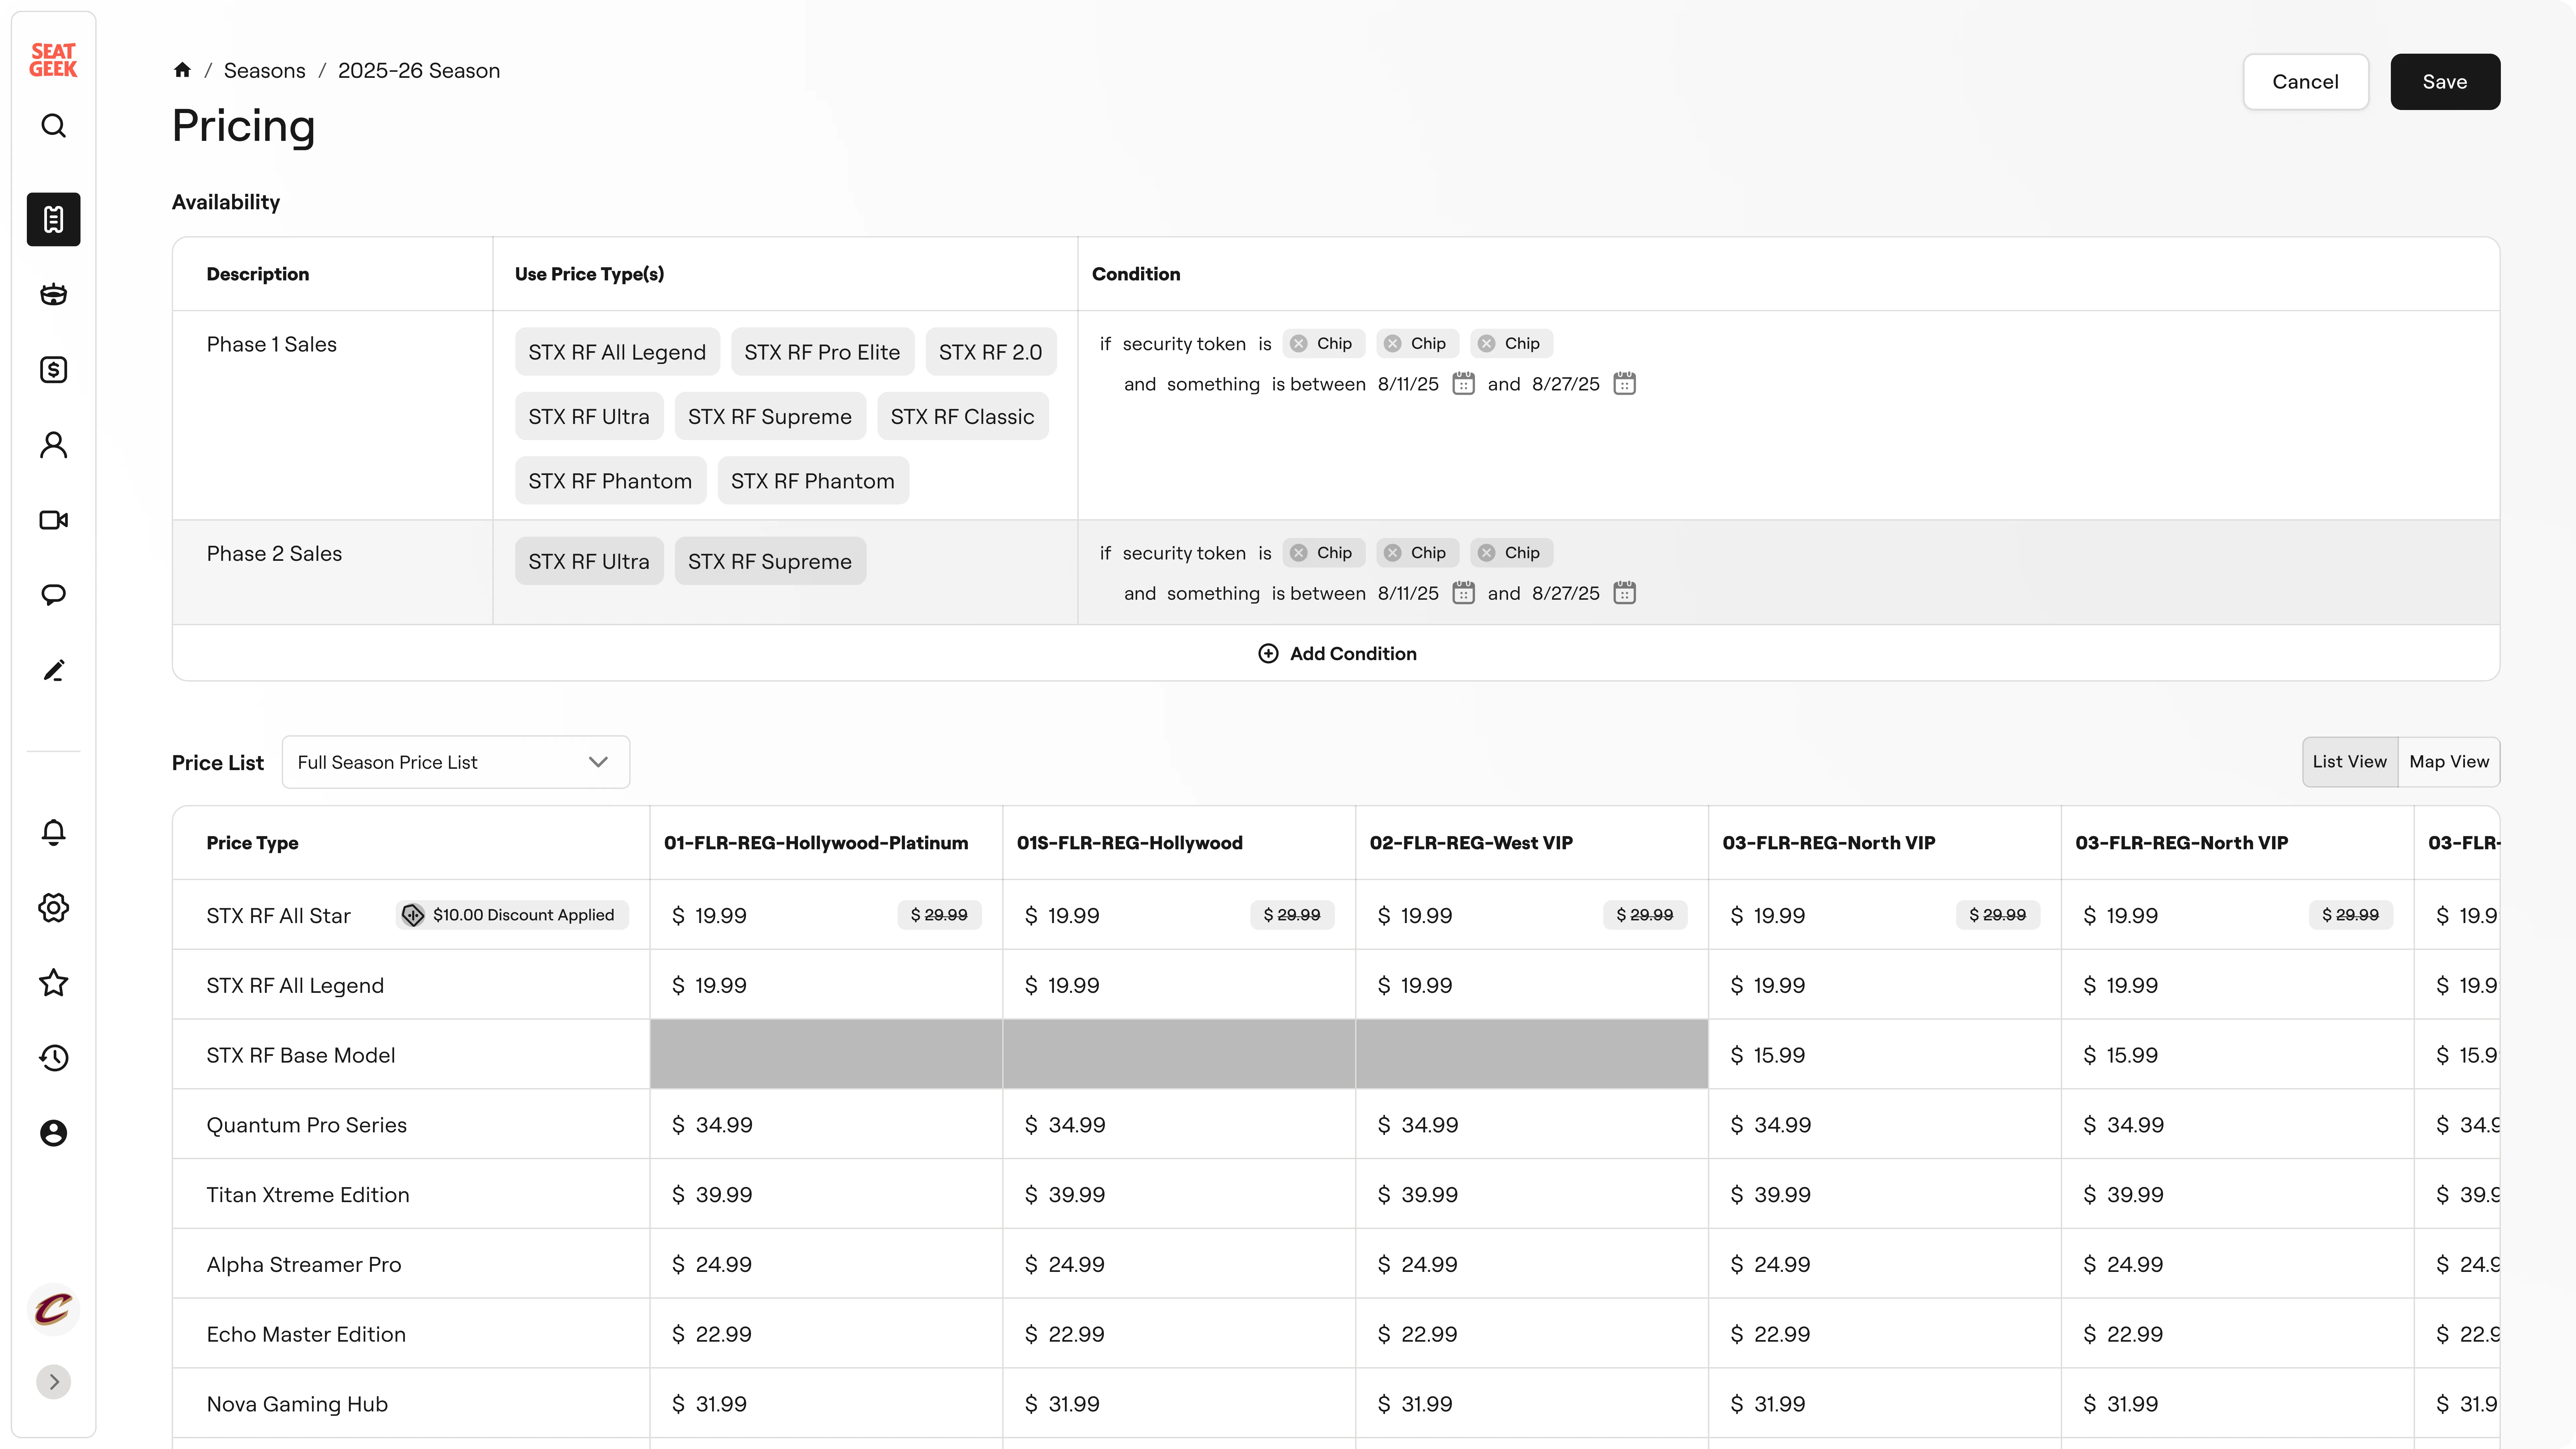Click the search icon in sidebar
The width and height of the screenshot is (2576, 1449).
click(x=53, y=126)
